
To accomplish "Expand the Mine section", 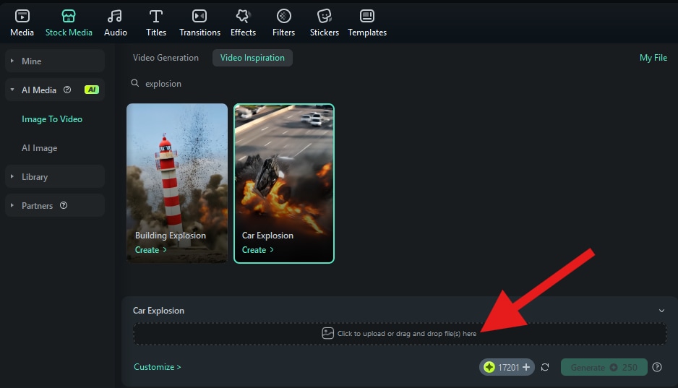I will click(55, 61).
